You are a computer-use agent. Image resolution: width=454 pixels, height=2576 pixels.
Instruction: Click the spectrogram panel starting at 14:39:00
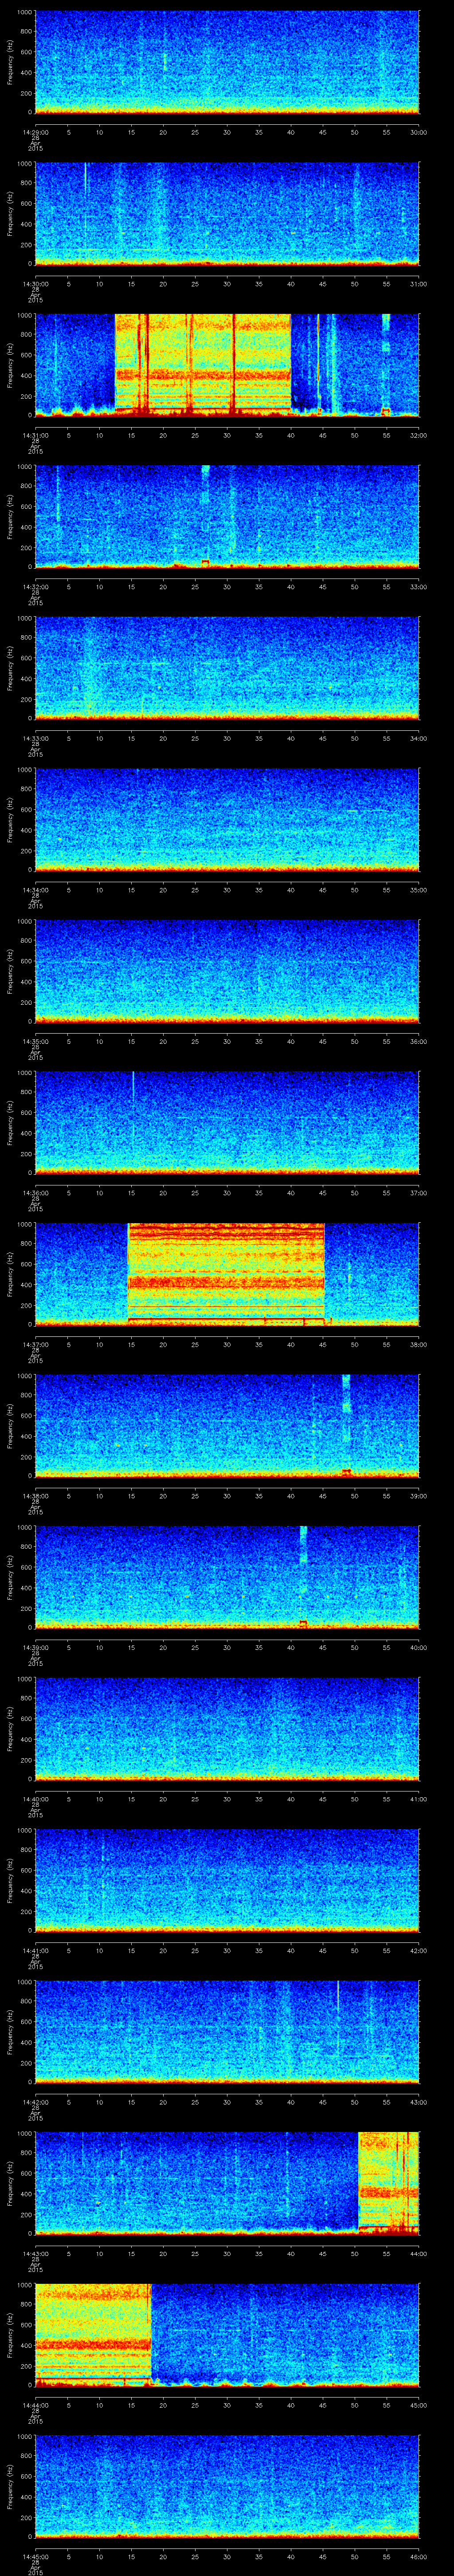pyautogui.click(x=227, y=1578)
